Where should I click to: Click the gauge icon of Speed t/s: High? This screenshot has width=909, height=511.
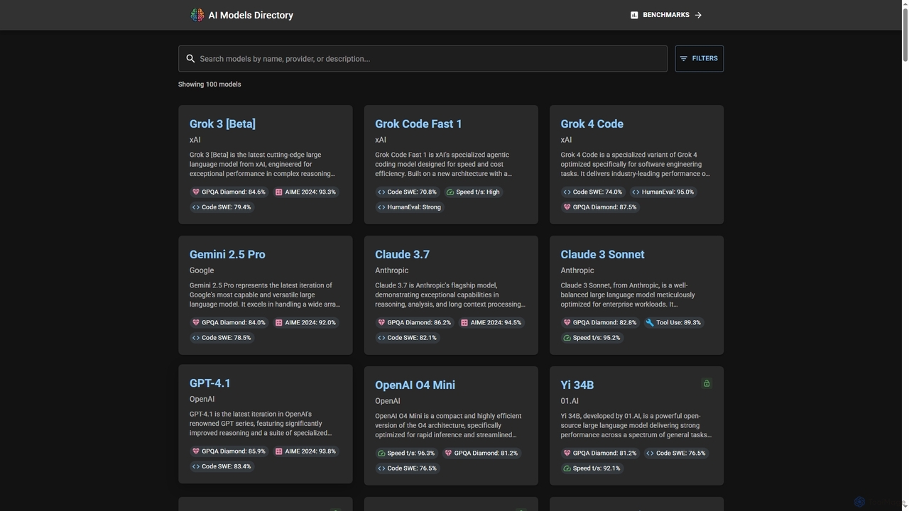[450, 192]
